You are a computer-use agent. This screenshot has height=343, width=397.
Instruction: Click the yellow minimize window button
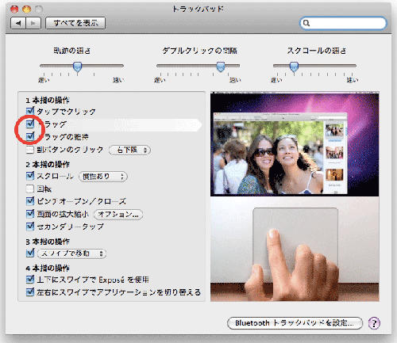click(x=26, y=10)
